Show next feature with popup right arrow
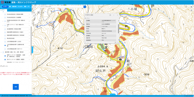The height and width of the screenshot is (97, 194). click(x=88, y=42)
